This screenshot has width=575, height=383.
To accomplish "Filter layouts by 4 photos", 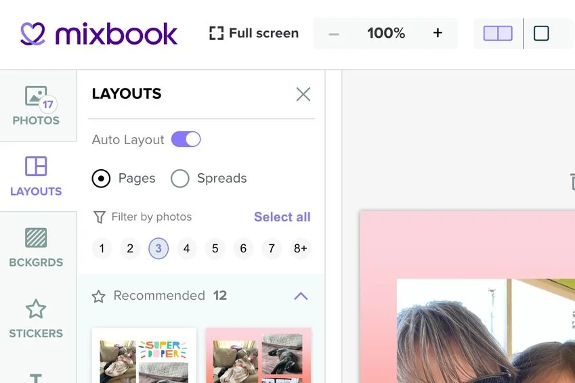I will tap(187, 248).
